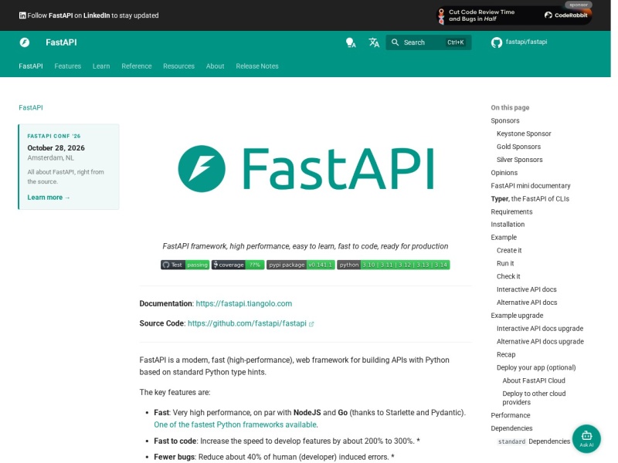
Task: Jump to Requirements section
Action: [511, 211]
